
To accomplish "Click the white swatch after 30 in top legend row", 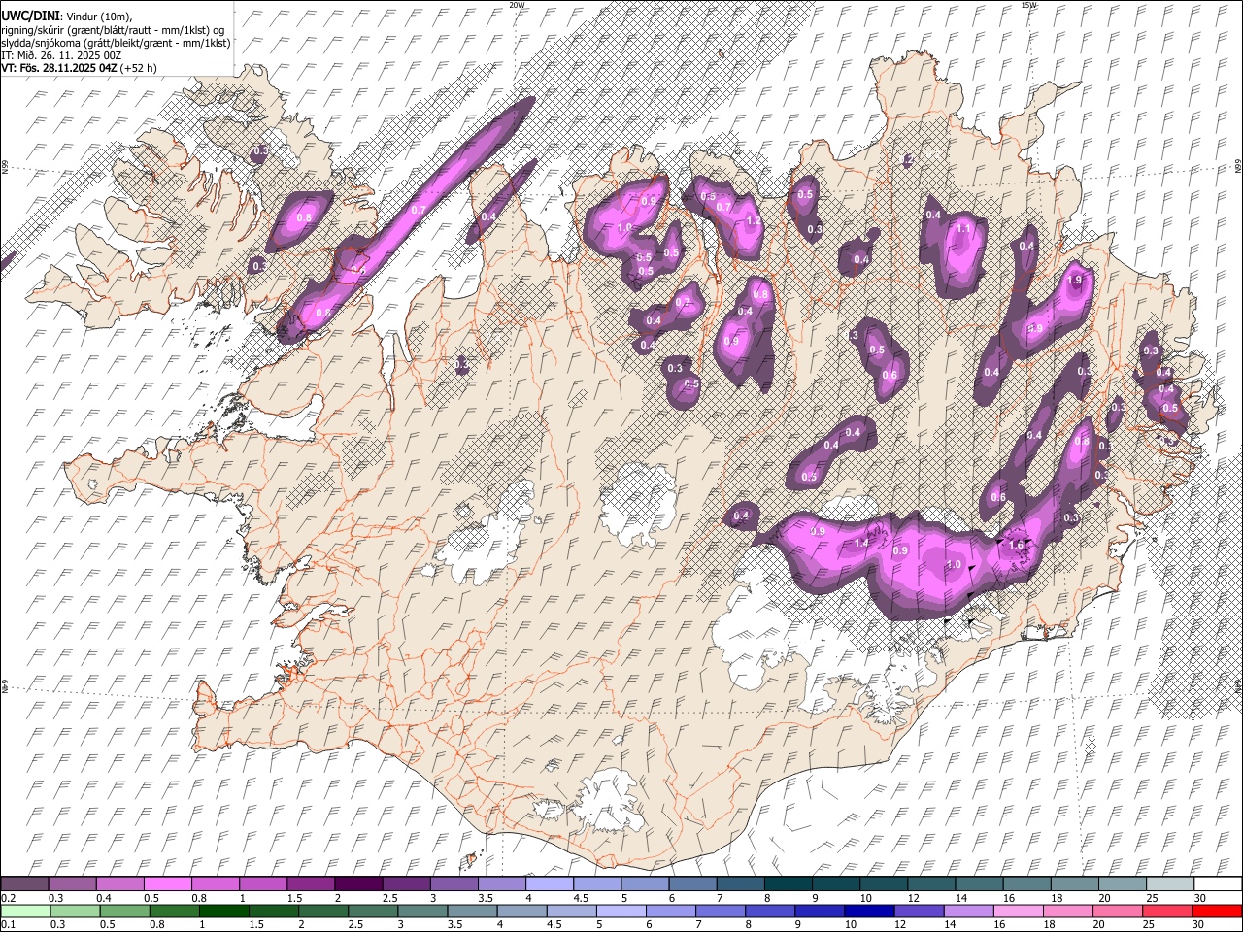I will 1217,884.
